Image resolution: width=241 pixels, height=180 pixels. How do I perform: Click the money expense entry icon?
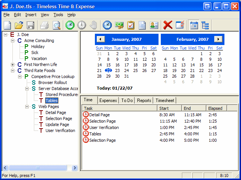tap(119, 25)
